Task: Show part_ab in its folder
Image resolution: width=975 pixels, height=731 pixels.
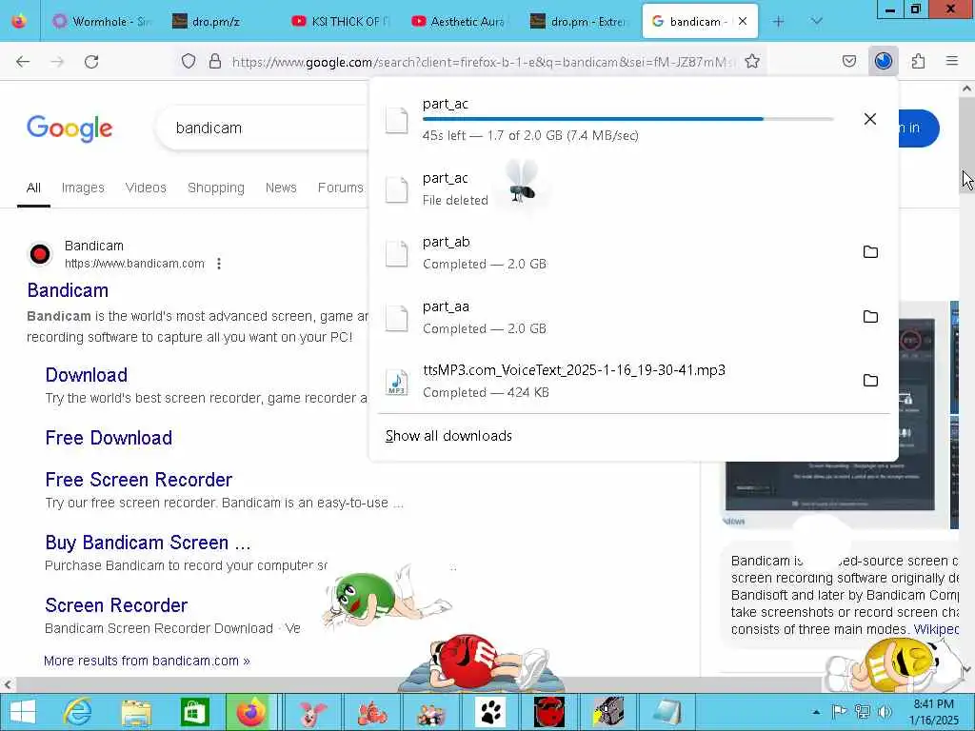Action: pyautogui.click(x=870, y=251)
